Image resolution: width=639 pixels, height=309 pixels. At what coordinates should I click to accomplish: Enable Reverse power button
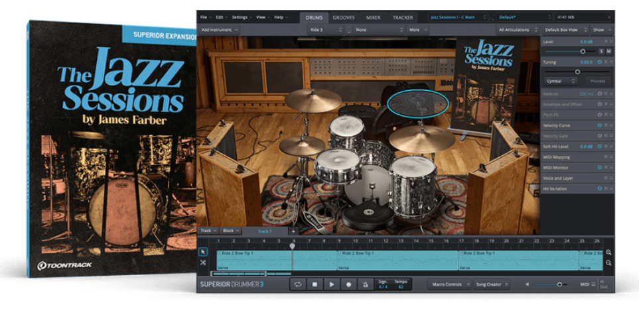[x=599, y=93]
